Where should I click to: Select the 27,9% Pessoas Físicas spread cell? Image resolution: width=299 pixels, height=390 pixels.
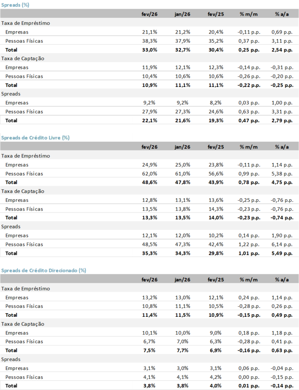click(149, 112)
